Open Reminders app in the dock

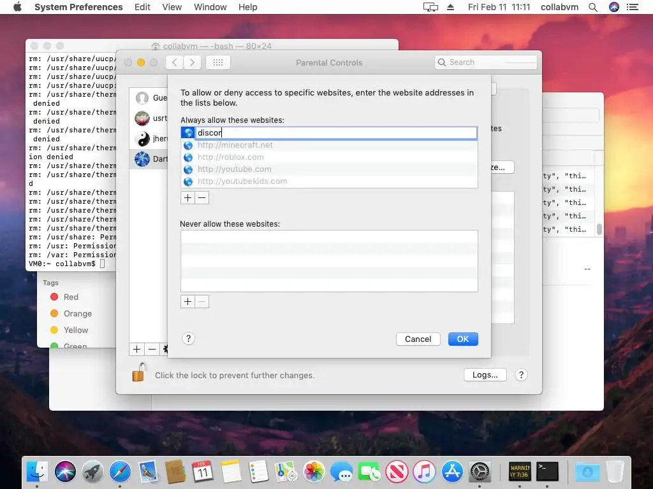[x=258, y=472]
